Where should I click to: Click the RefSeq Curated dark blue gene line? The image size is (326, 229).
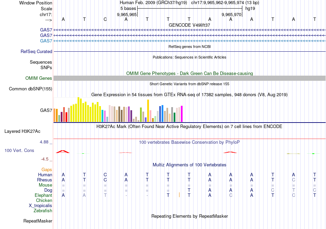[x=189, y=51]
